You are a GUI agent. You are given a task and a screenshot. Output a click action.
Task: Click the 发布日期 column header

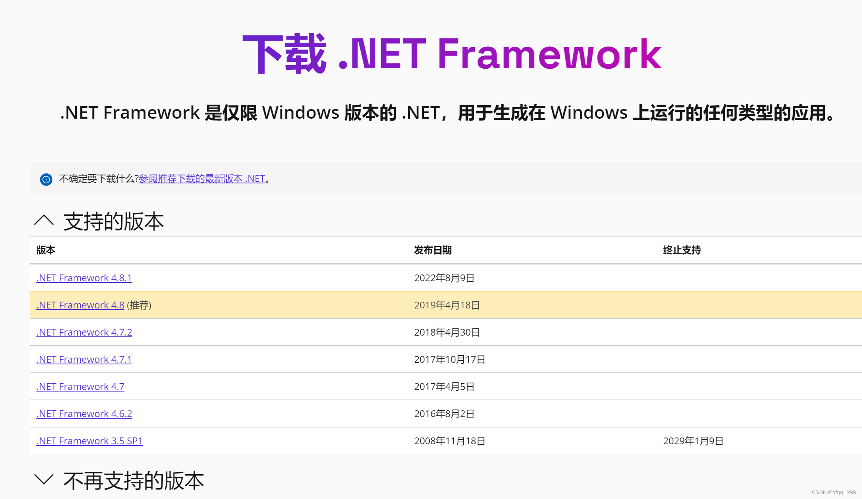tap(433, 250)
